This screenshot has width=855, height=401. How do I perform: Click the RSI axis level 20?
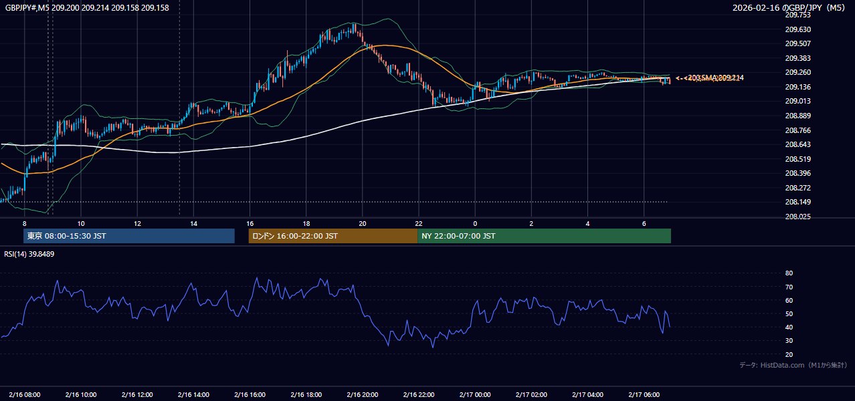tap(789, 354)
